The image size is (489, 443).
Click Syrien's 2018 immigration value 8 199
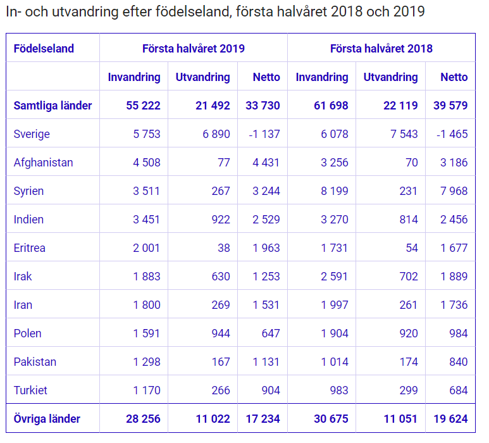pyautogui.click(x=334, y=191)
